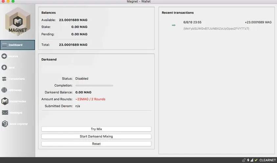The height and width of the screenshot is (163, 277).
Task: Click the Try Mix button
Action: click(96, 129)
